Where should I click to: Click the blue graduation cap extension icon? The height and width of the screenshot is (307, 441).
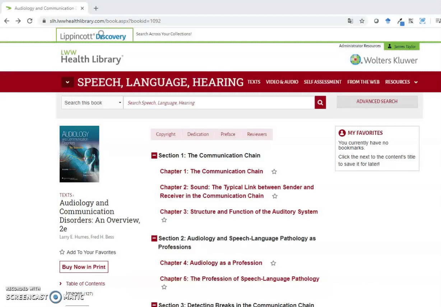tap(388, 21)
